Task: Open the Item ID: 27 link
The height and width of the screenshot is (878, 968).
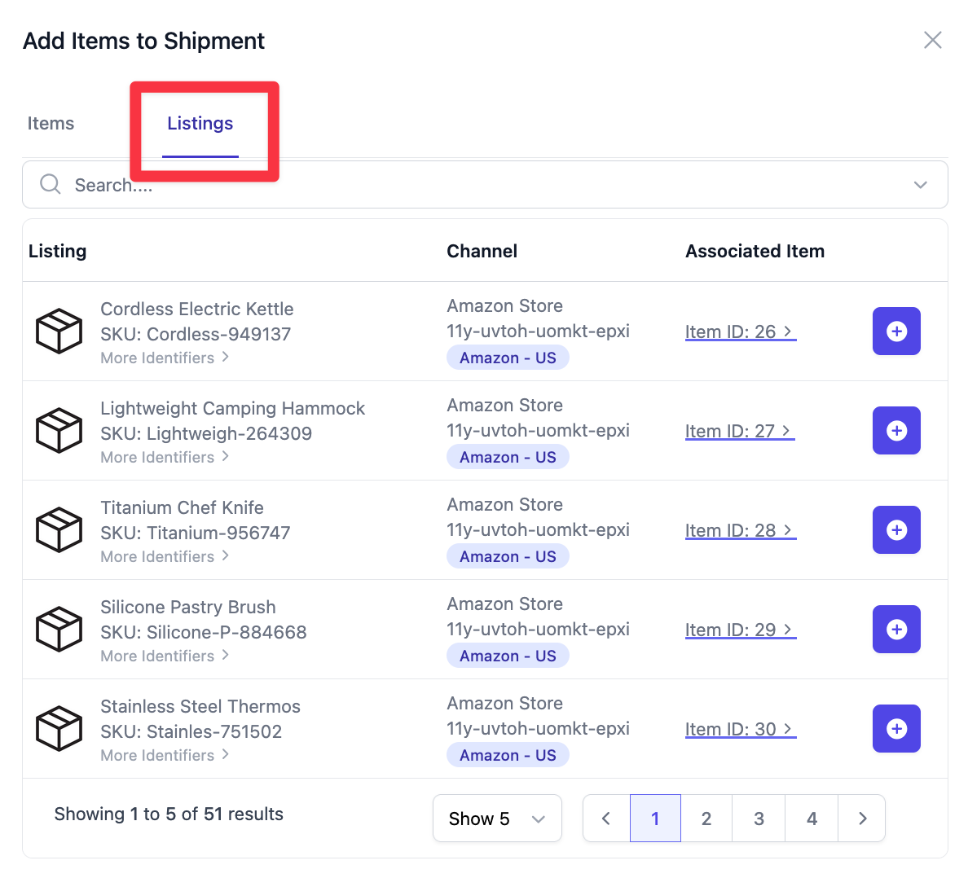Action: pos(740,432)
